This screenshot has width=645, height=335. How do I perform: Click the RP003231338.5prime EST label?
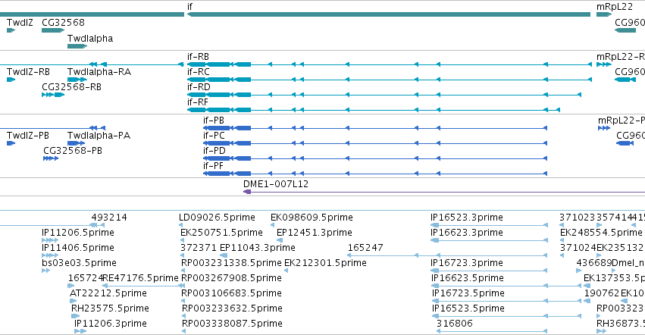click(x=232, y=263)
